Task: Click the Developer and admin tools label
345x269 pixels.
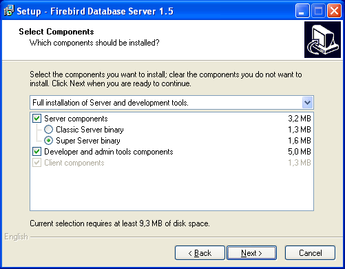Action: [x=109, y=152]
